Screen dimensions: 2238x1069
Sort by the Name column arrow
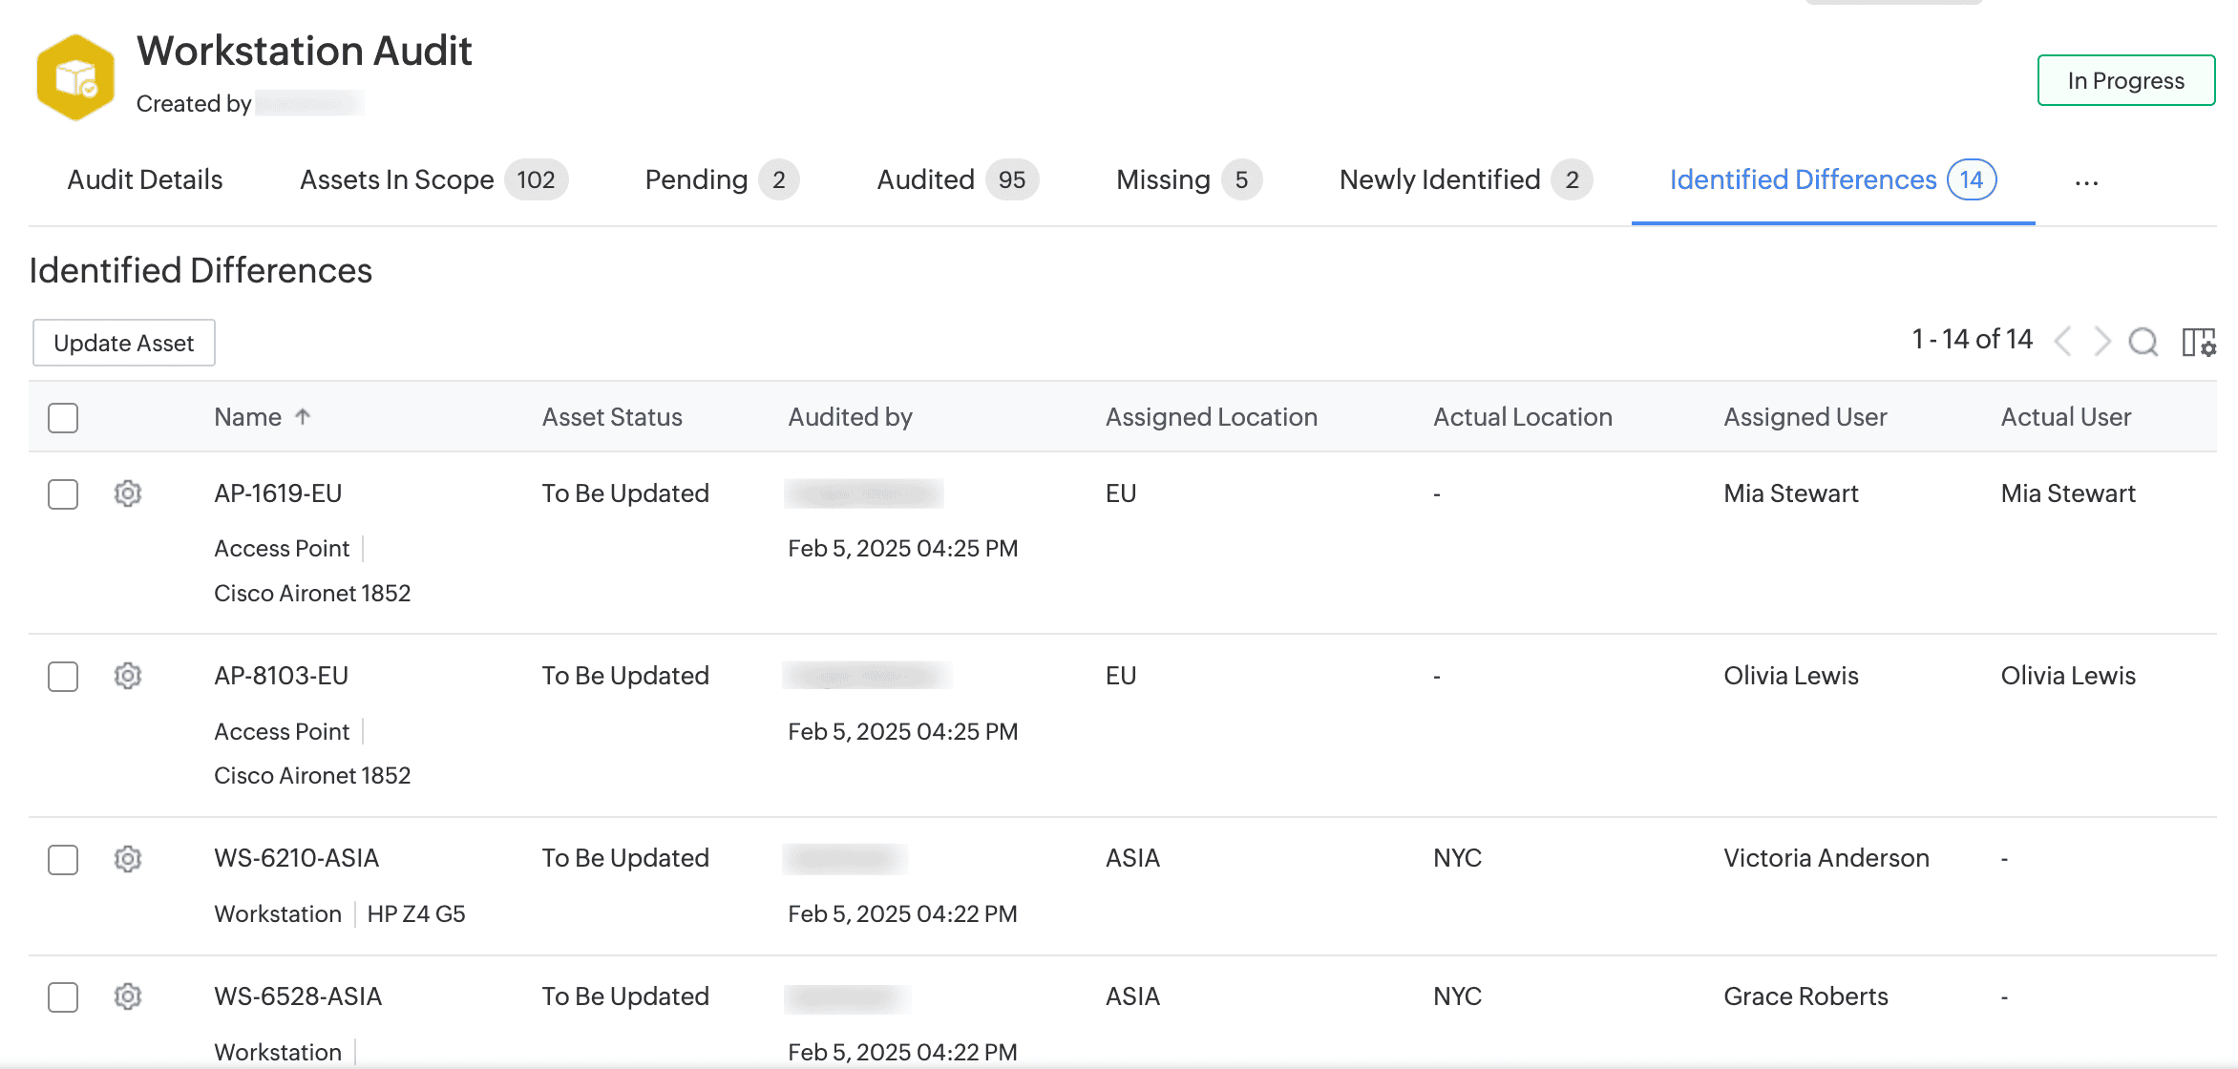303,416
